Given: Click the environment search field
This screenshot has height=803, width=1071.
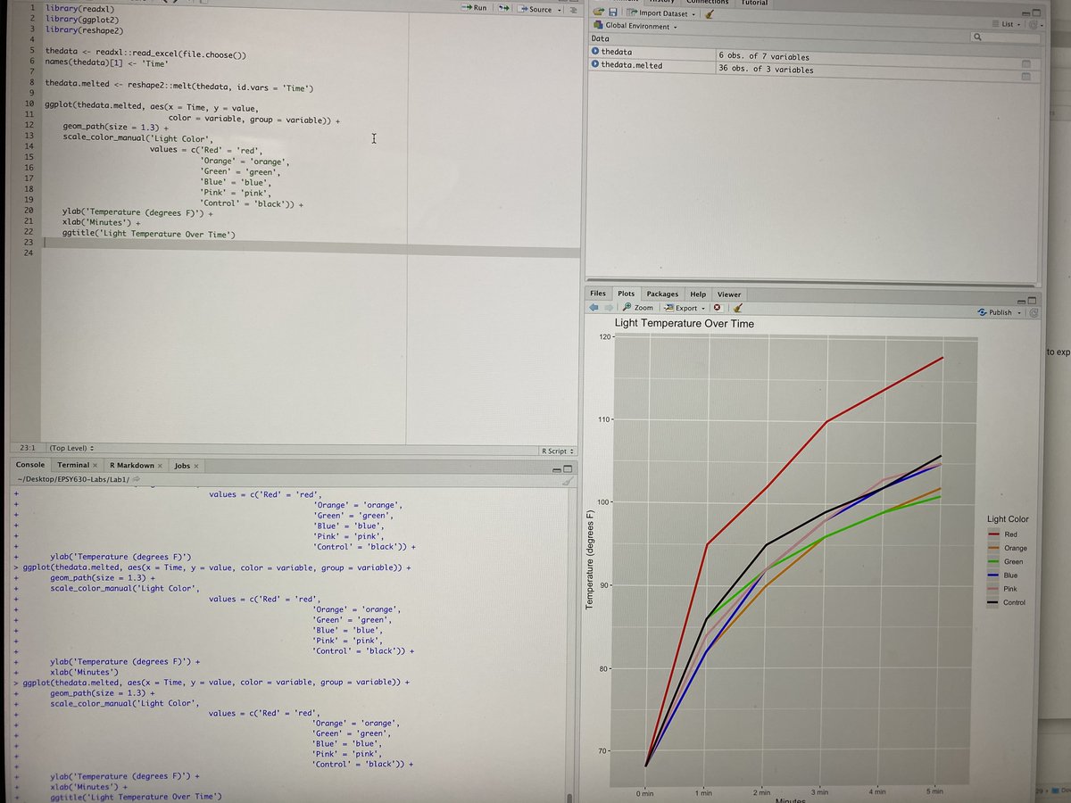Looking at the screenshot, I should tap(1003, 37).
